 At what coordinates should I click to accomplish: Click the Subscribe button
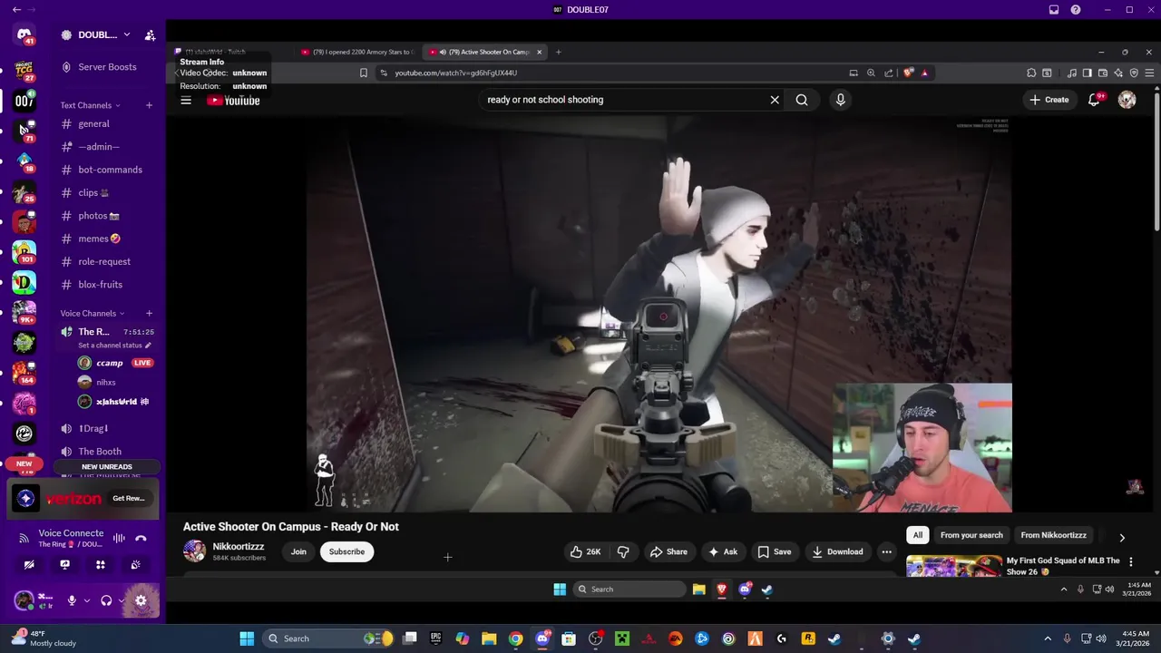coord(346,551)
